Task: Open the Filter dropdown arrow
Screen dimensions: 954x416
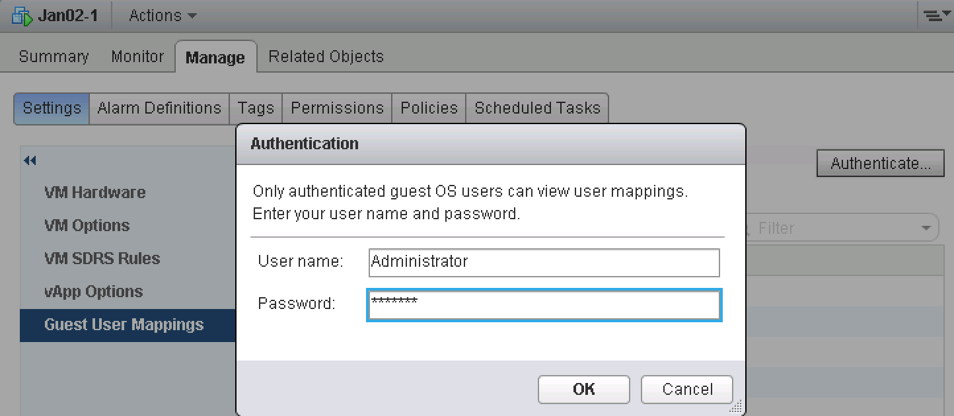Action: 925,227
